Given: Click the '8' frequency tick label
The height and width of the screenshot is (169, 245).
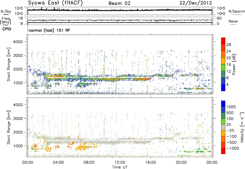Looking at the screenshot, I should point(21,23).
